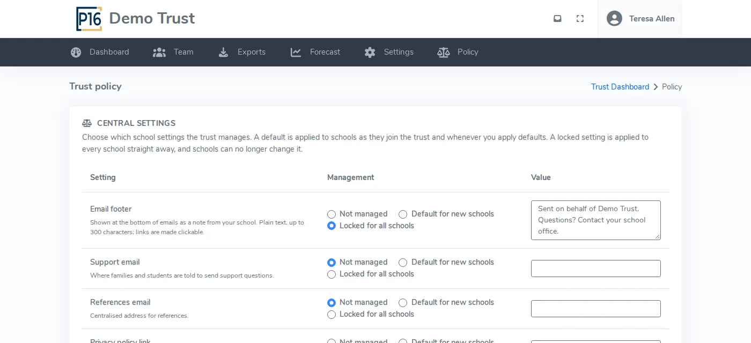
Task: Click the Forecast chart icon
Action: (x=296, y=52)
